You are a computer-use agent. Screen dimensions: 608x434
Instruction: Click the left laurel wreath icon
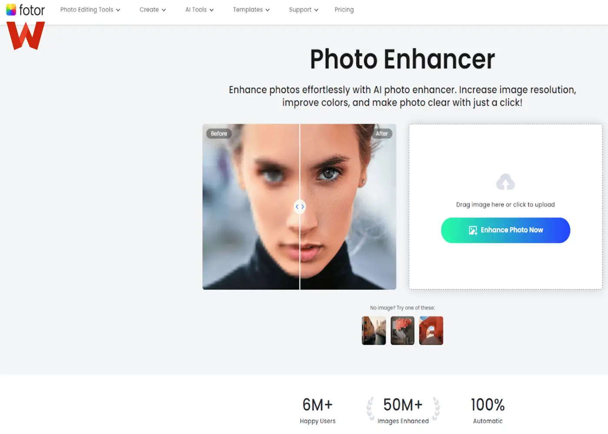(370, 409)
